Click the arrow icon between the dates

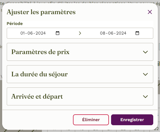click(x=80, y=33)
